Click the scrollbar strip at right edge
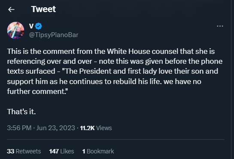This screenshot has width=234, height=159. [x=232, y=79]
